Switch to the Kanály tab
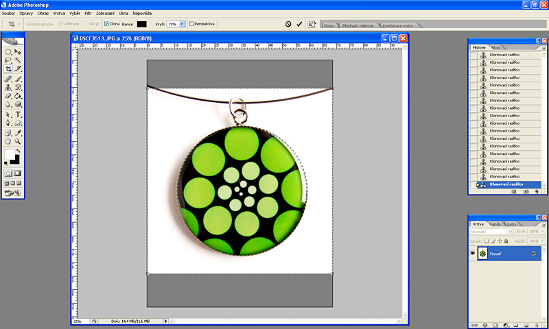 [495, 224]
